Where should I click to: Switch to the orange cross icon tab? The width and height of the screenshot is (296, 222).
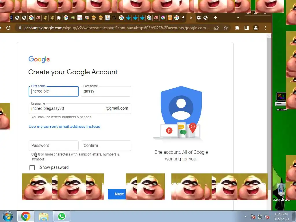pos(170,18)
